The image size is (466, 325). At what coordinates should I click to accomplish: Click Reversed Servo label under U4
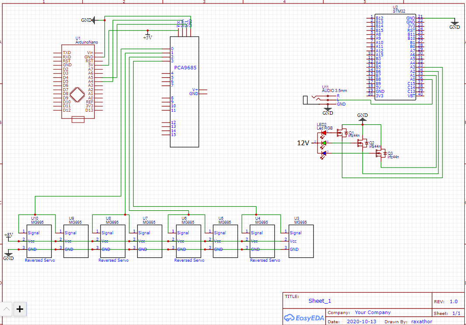click(x=265, y=260)
